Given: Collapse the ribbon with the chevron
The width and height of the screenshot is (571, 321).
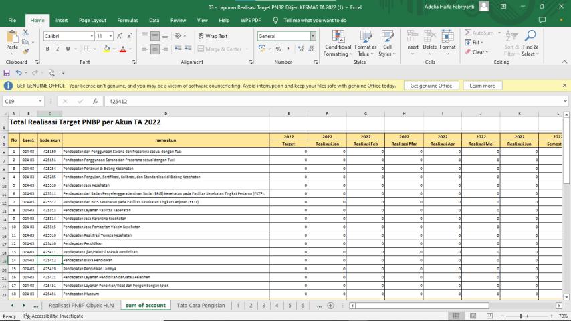Looking at the screenshot, I should tap(564, 62).
